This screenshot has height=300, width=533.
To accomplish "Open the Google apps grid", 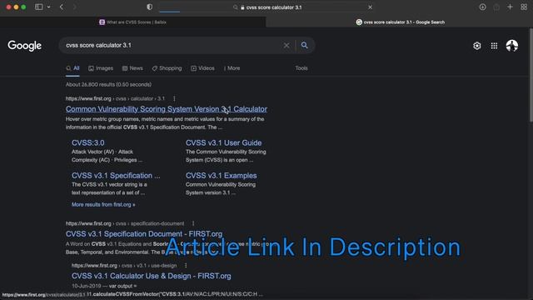I will coord(494,46).
